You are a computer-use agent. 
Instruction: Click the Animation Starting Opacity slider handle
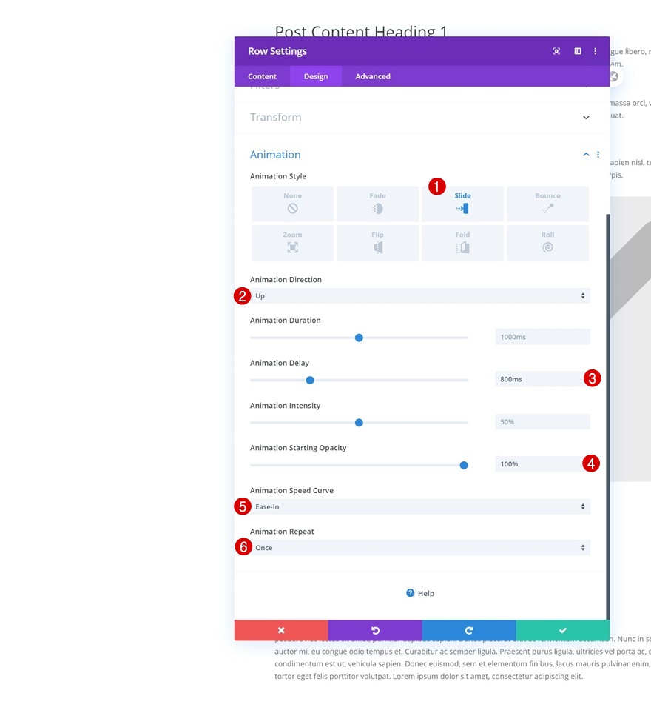click(464, 465)
